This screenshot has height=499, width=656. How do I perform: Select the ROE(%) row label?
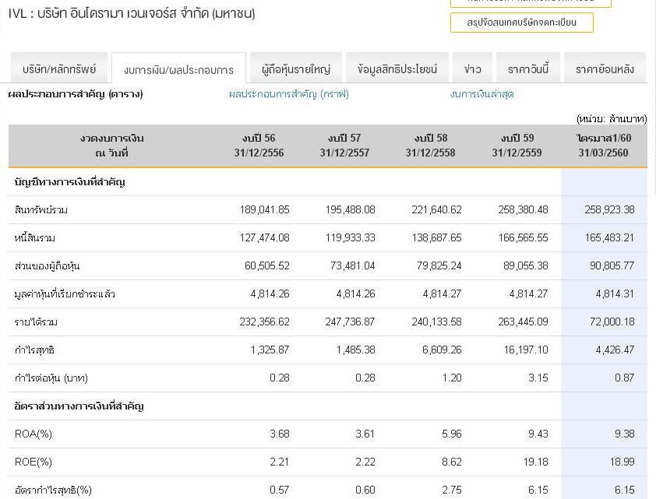click(x=33, y=462)
